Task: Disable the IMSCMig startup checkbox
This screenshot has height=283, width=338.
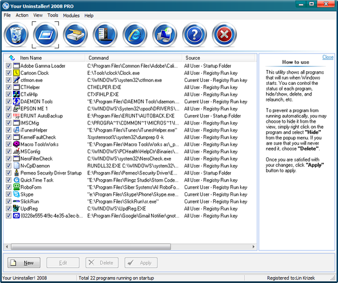Action: click(x=8, y=123)
